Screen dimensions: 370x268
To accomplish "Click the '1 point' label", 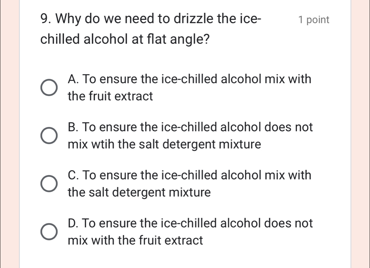I will (314, 20).
